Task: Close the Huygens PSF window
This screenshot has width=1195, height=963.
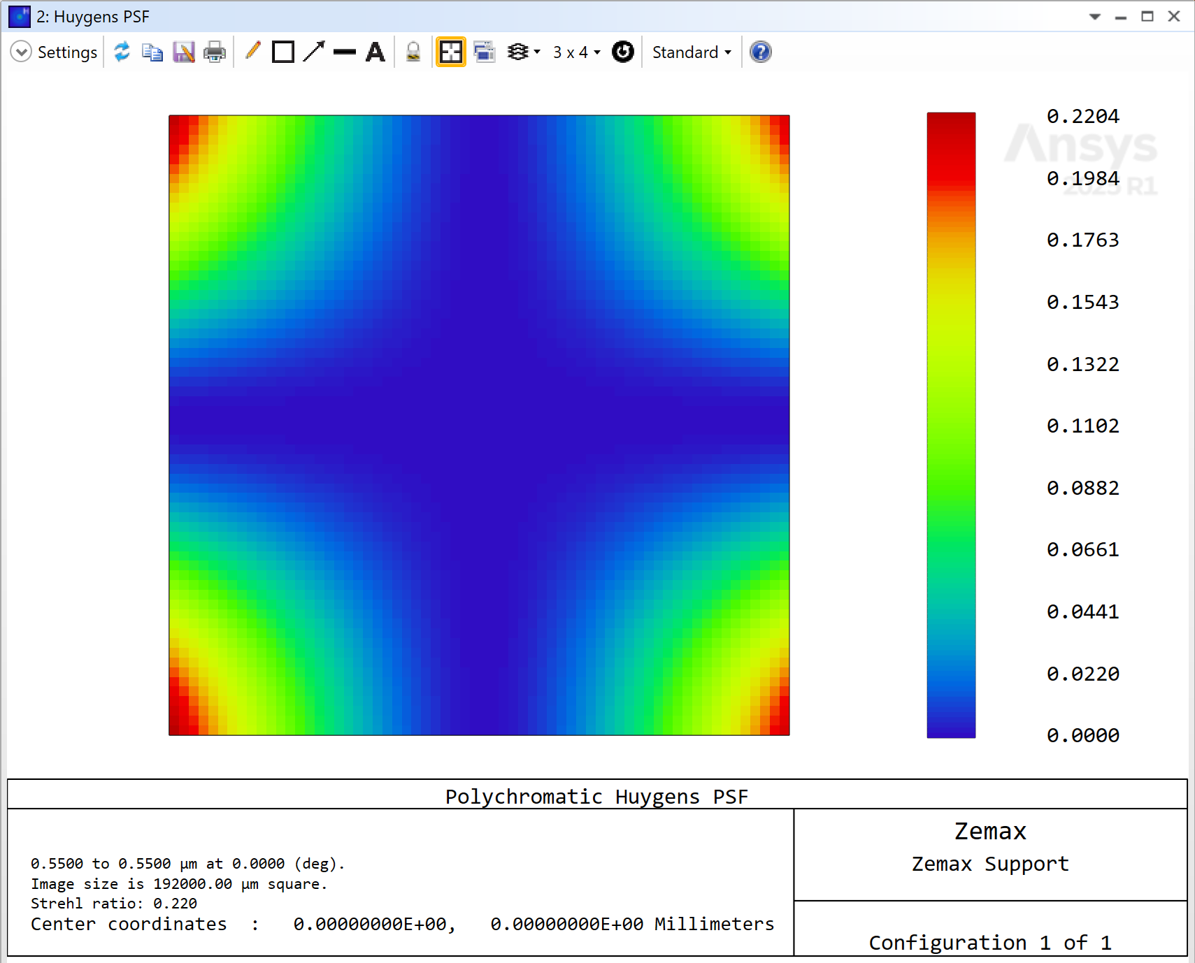Action: tap(1174, 16)
